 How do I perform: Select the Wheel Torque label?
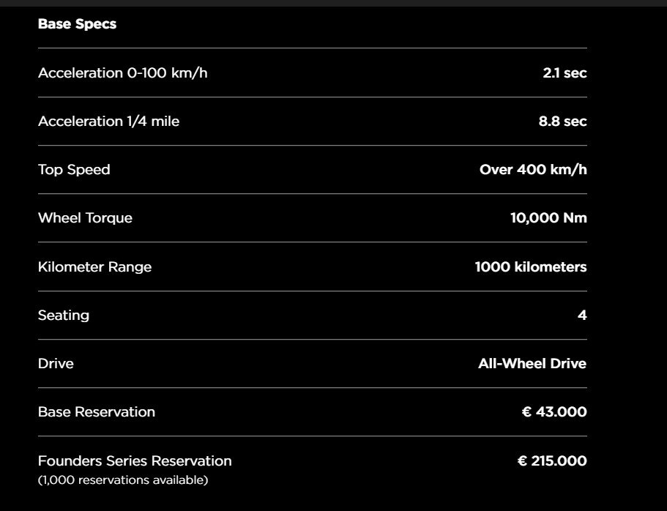[85, 218]
